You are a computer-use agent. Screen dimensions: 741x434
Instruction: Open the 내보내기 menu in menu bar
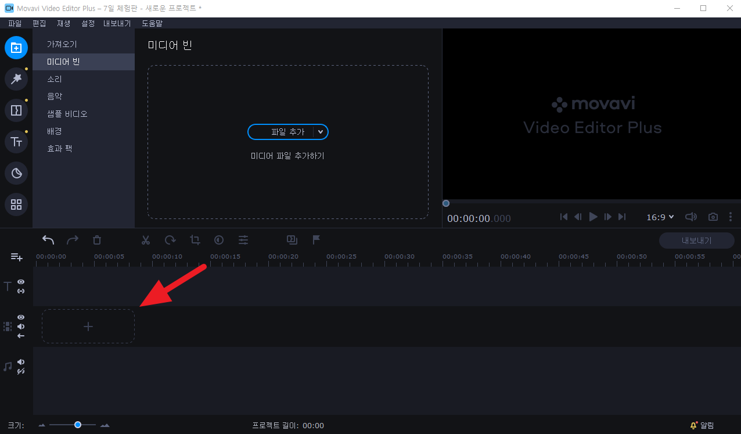coord(117,23)
